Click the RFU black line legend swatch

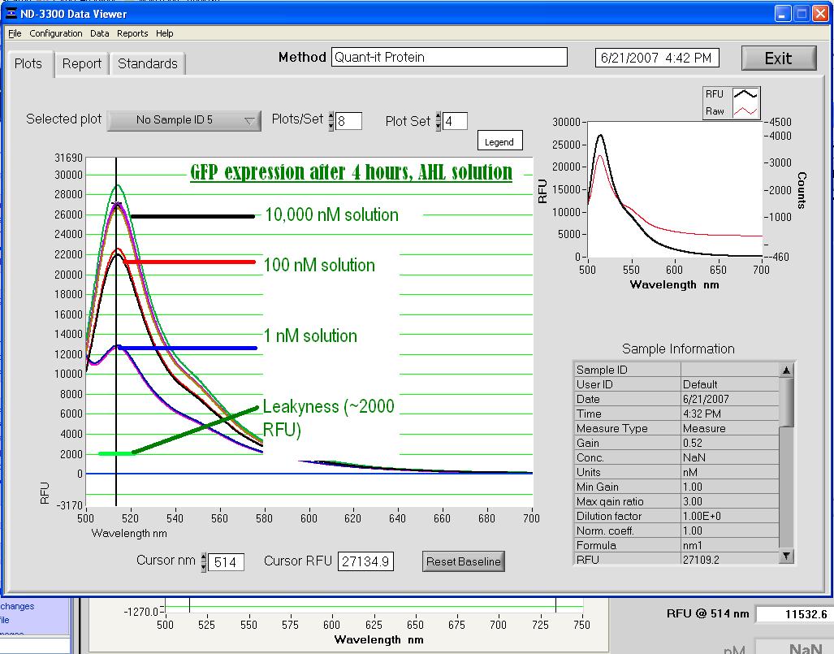(x=745, y=94)
